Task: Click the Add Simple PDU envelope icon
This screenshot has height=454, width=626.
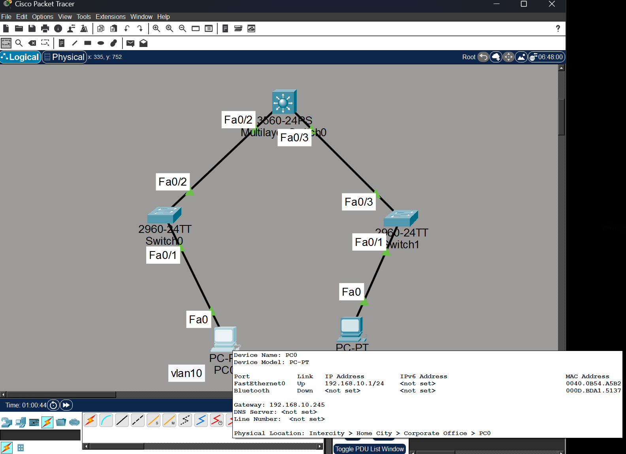Action: (x=130, y=43)
